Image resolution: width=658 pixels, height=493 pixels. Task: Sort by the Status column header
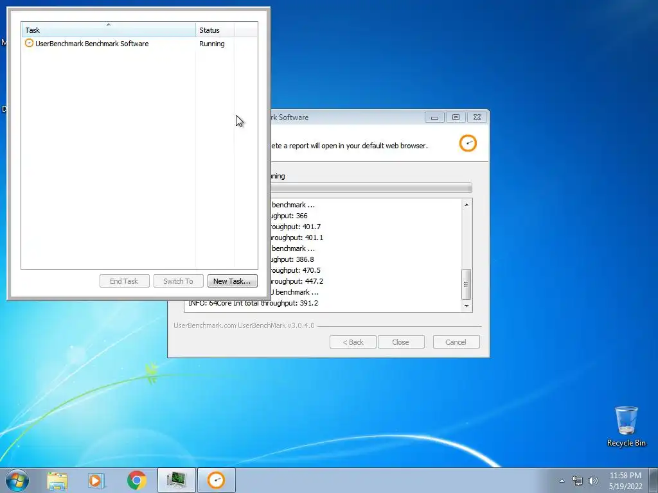pyautogui.click(x=215, y=30)
